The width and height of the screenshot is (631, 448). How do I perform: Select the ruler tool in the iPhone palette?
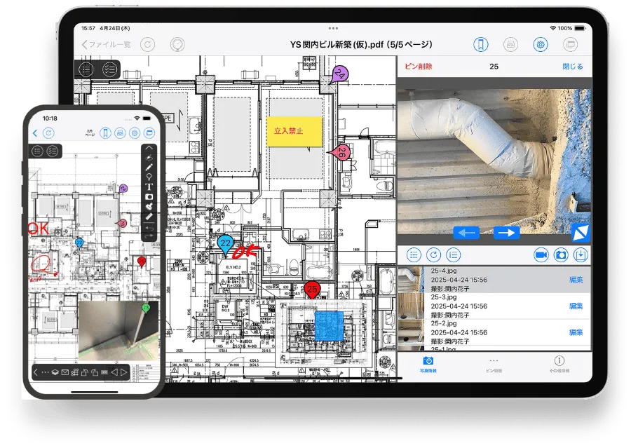(x=149, y=217)
